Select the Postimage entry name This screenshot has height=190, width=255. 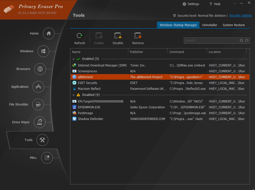click(85, 113)
